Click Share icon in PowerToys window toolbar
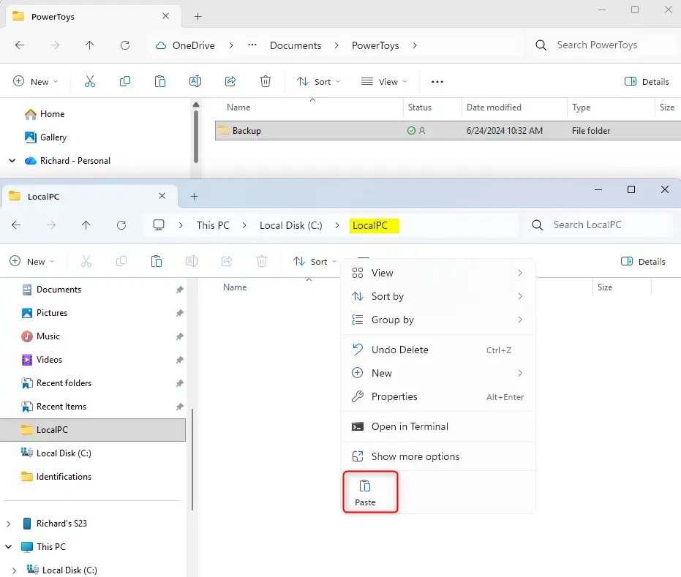The image size is (681, 577). (230, 81)
